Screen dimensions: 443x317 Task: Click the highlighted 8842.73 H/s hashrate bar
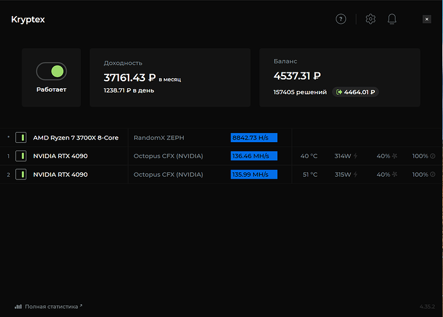coord(254,138)
